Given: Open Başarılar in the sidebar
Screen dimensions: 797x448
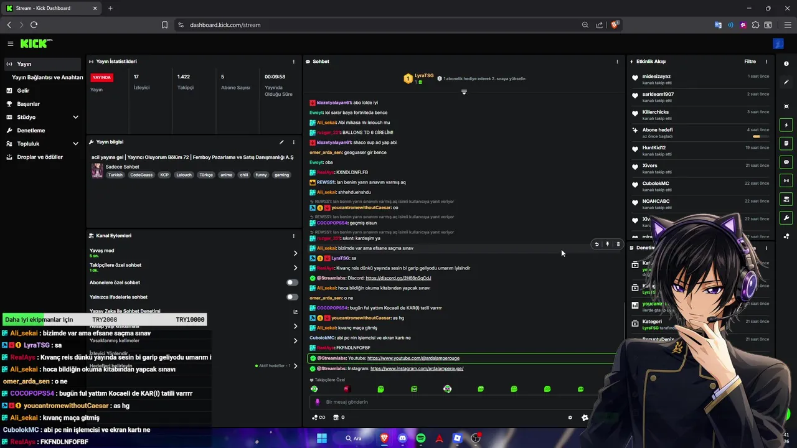Looking at the screenshot, I should [28, 104].
